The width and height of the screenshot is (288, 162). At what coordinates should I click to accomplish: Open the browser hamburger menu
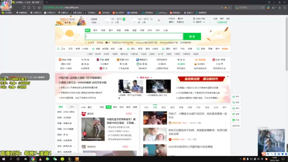(x=284, y=8)
